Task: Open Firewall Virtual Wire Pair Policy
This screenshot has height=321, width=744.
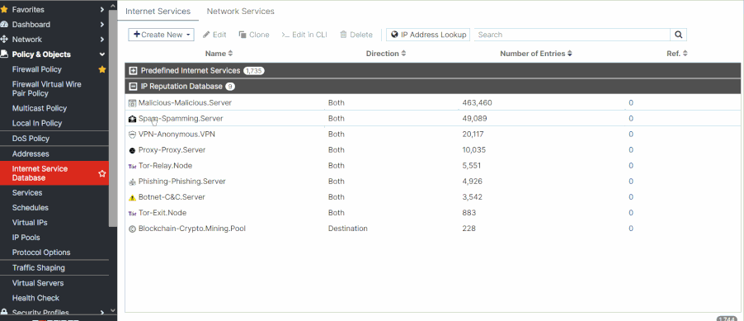Action: click(46, 89)
